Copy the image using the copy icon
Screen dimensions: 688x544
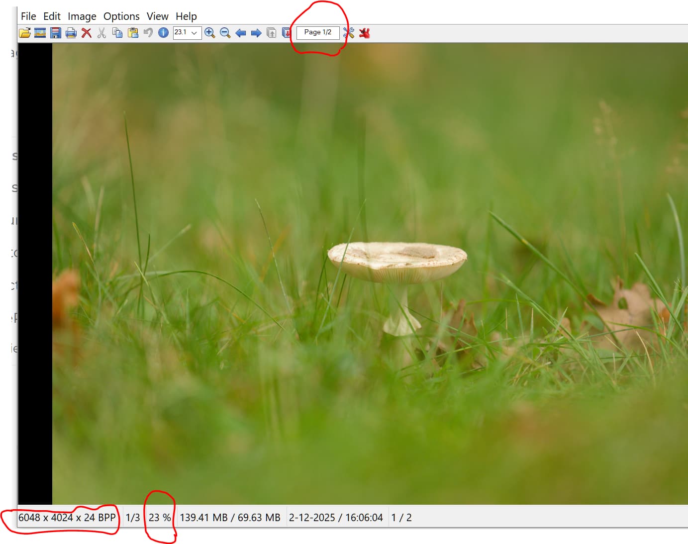117,33
